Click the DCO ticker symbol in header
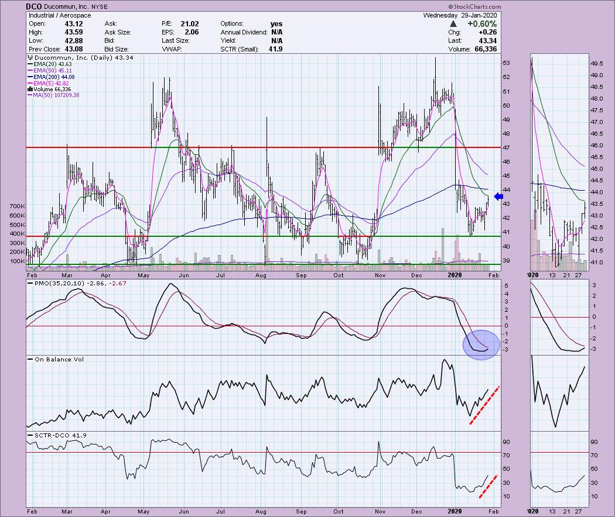615x517 pixels. (35, 6)
